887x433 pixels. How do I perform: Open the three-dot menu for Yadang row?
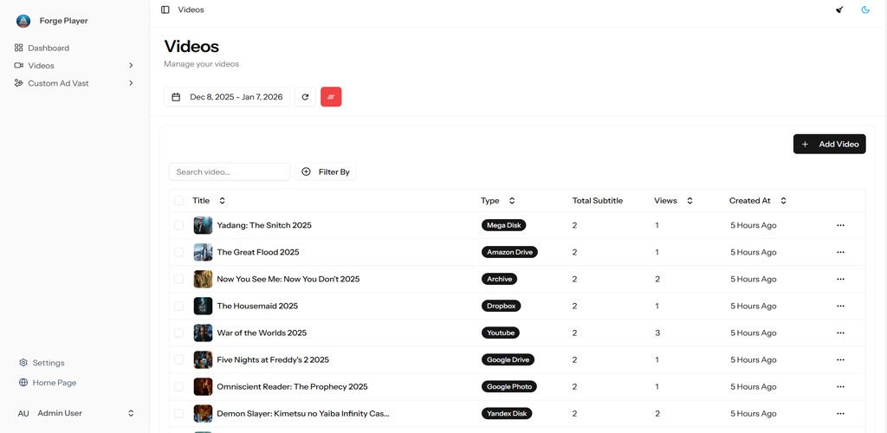click(840, 225)
